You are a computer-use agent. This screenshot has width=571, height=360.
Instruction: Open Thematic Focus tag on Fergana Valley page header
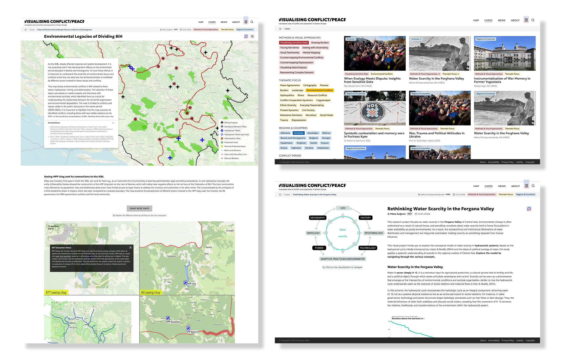tap(506, 194)
